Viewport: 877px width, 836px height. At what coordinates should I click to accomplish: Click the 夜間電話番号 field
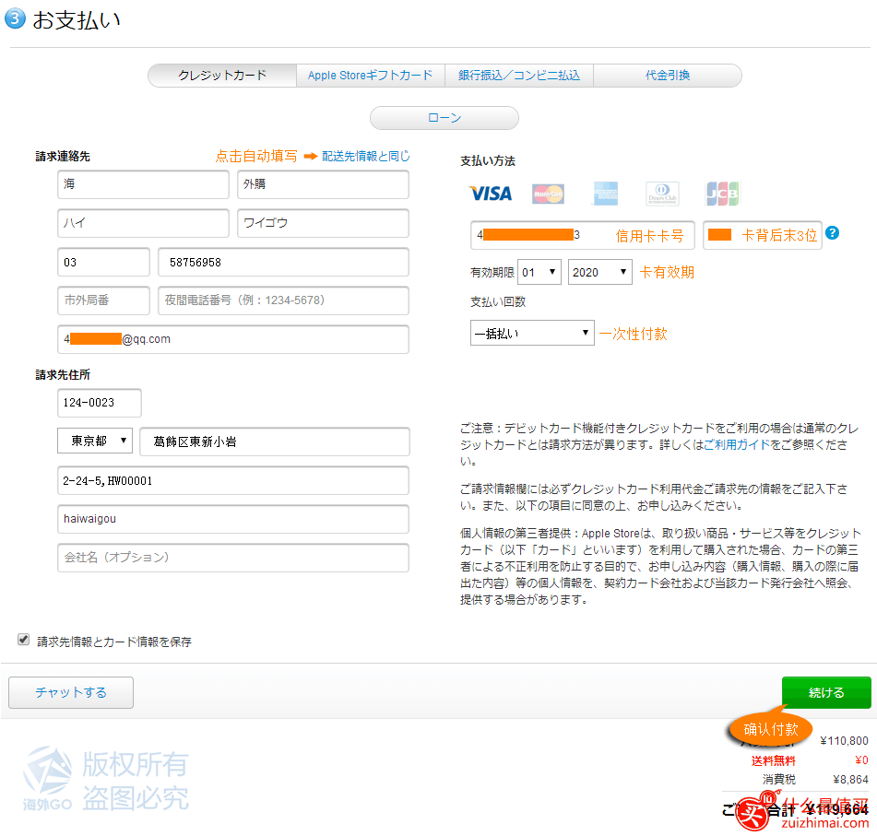click(283, 300)
